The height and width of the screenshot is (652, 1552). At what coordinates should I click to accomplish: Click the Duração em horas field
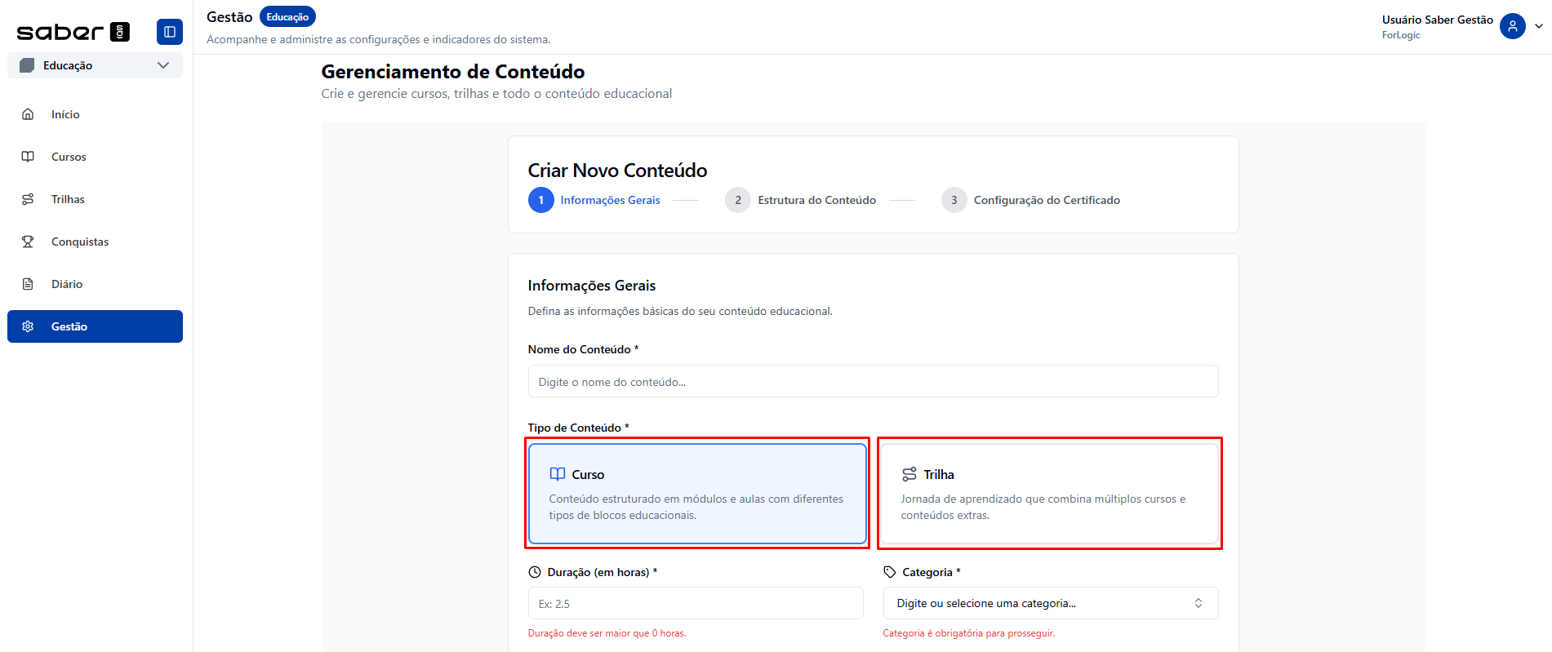pos(696,603)
